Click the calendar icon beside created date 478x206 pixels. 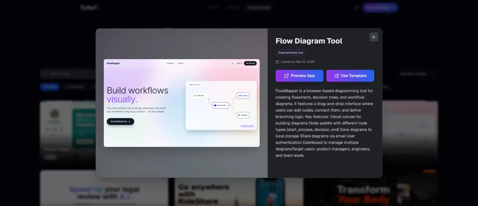[x=277, y=62]
